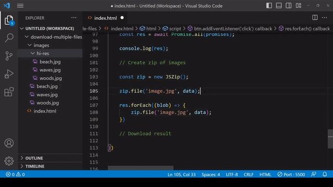Viewport: 333px width, 187px height.
Task: Open the Accounts icon in activity bar
Action: pos(9,143)
